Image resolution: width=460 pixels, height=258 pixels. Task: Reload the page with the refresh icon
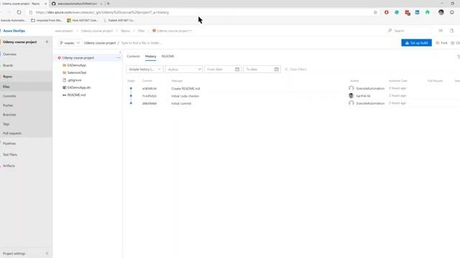[x=19, y=12]
